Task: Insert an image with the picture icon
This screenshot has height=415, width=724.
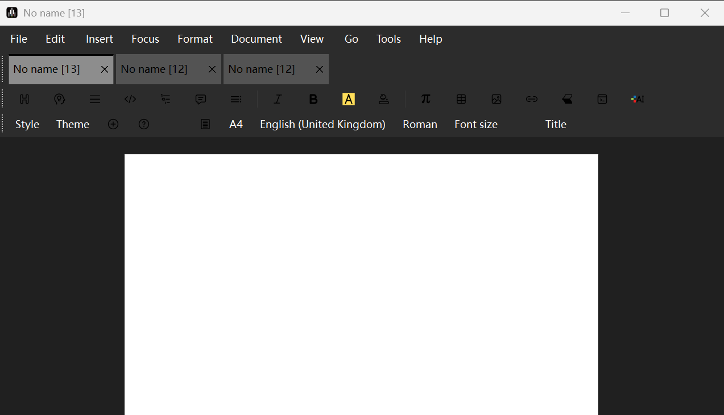Action: pyautogui.click(x=497, y=99)
